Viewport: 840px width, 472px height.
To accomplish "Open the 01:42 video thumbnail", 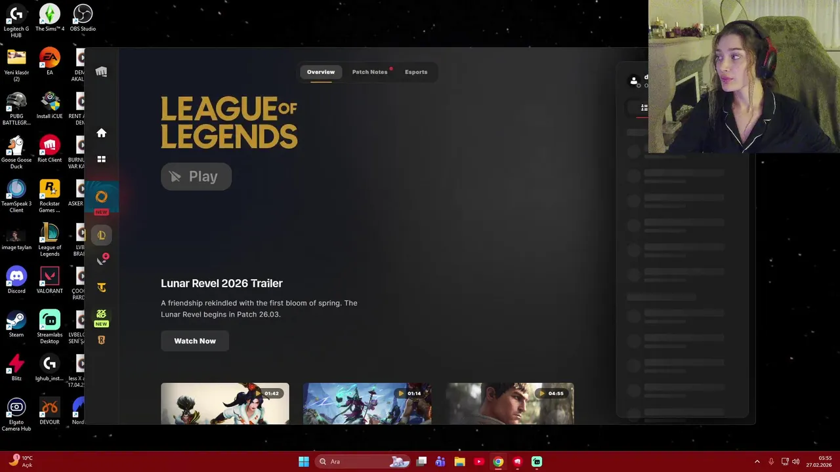I will (x=225, y=404).
